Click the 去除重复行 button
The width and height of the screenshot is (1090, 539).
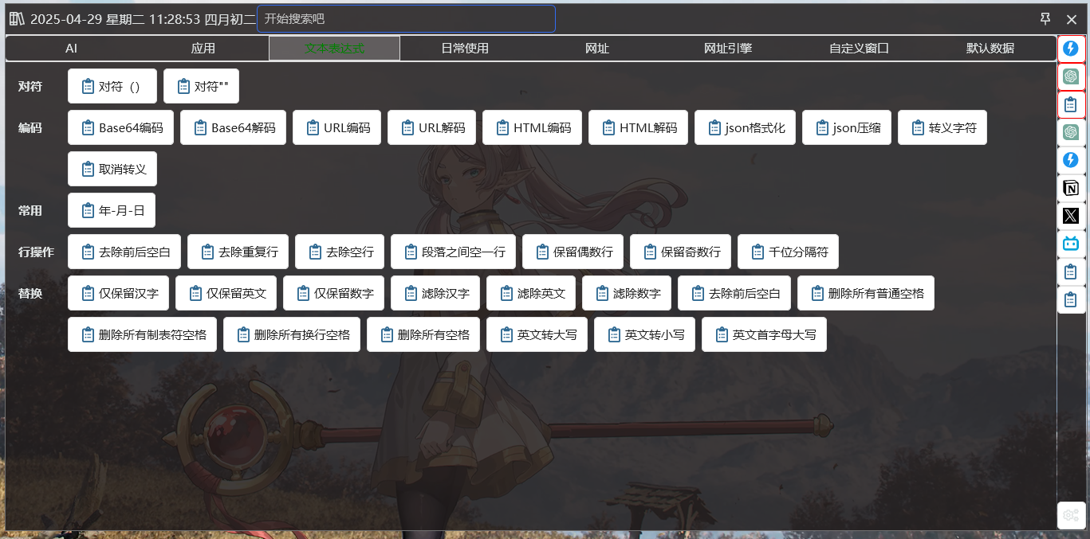238,252
